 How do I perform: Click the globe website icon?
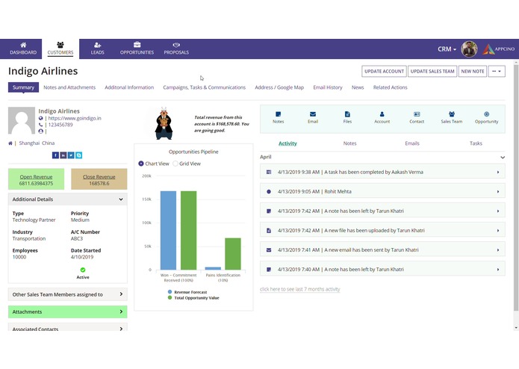(41, 118)
